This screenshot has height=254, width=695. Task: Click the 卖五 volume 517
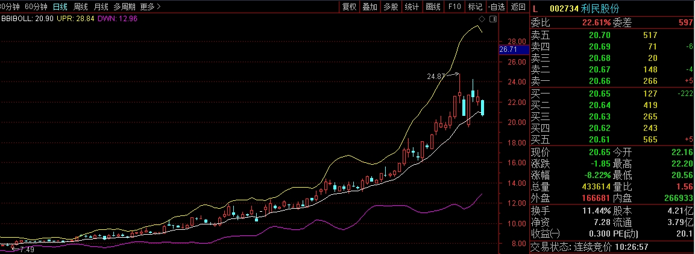pos(650,35)
